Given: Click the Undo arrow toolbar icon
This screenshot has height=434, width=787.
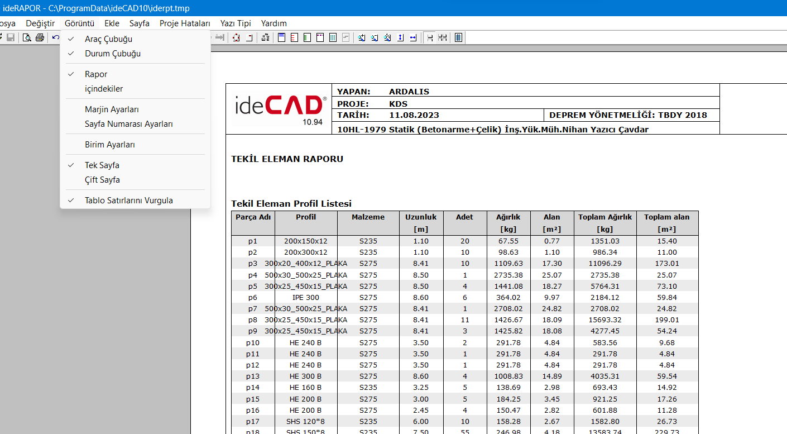Looking at the screenshot, I should coord(56,37).
